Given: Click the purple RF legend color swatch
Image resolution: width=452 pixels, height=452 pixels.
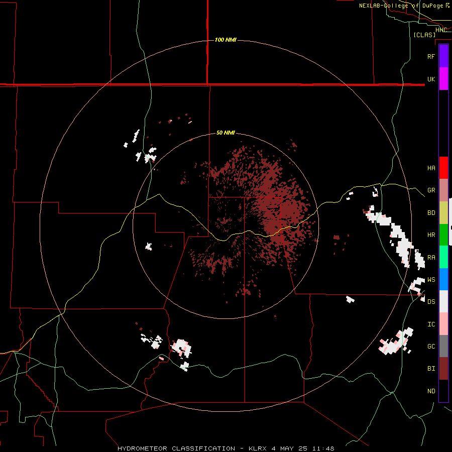Looking at the screenshot, I should tap(443, 56).
